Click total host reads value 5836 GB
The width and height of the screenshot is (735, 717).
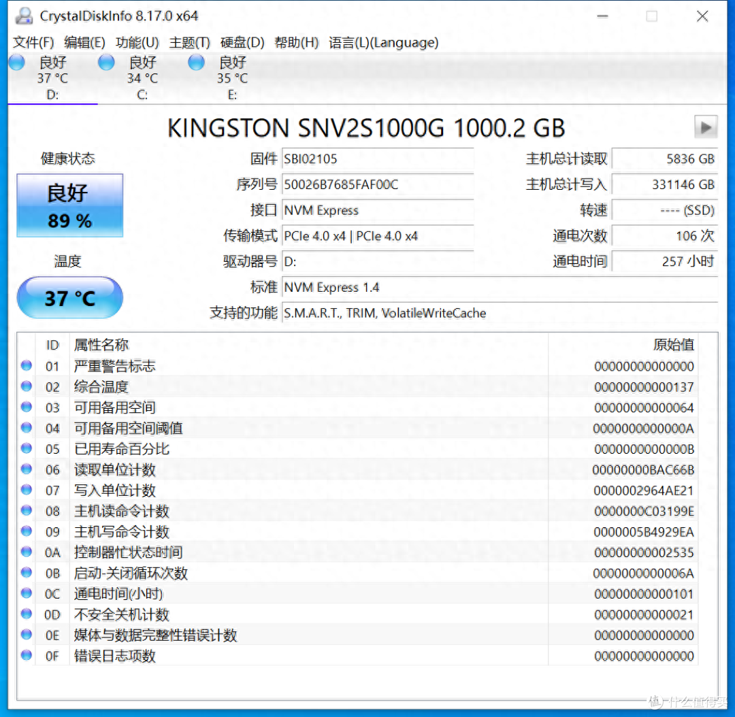pos(665,159)
